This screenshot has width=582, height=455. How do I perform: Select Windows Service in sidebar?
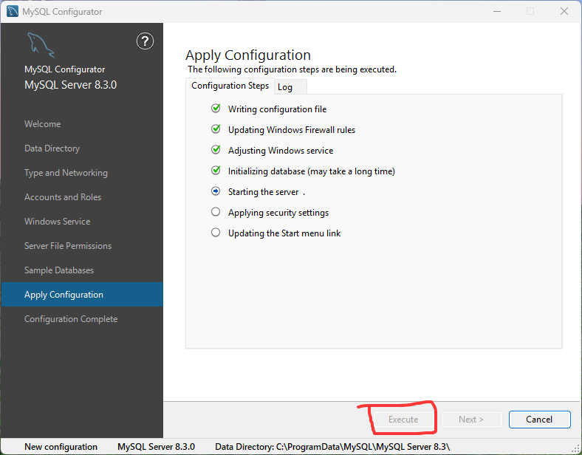(58, 222)
